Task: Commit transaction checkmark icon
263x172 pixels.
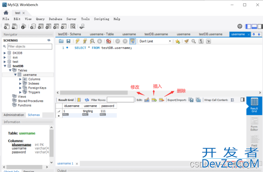Action: [x=118, y=41]
